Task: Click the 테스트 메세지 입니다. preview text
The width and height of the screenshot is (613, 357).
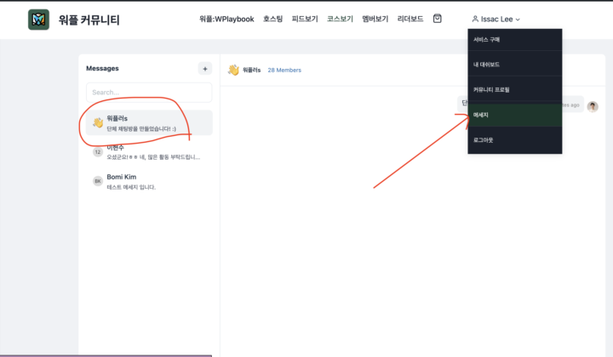Action: pyautogui.click(x=131, y=187)
